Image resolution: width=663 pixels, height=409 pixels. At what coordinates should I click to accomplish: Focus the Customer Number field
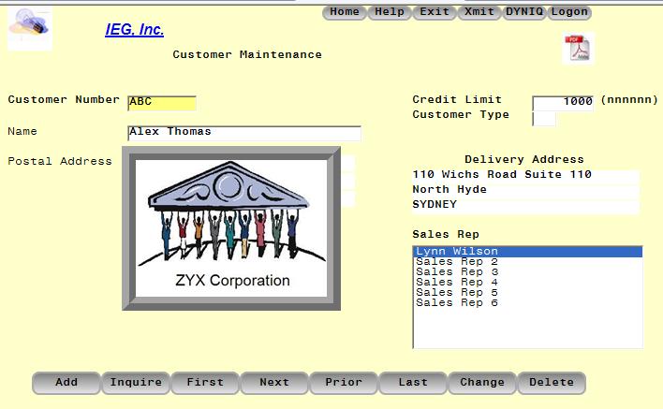tap(162, 102)
